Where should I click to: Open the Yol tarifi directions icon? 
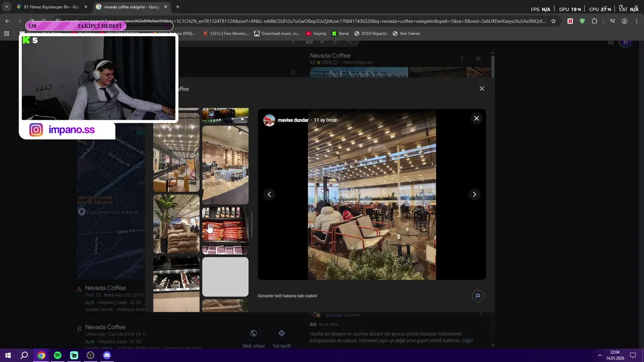click(281, 333)
